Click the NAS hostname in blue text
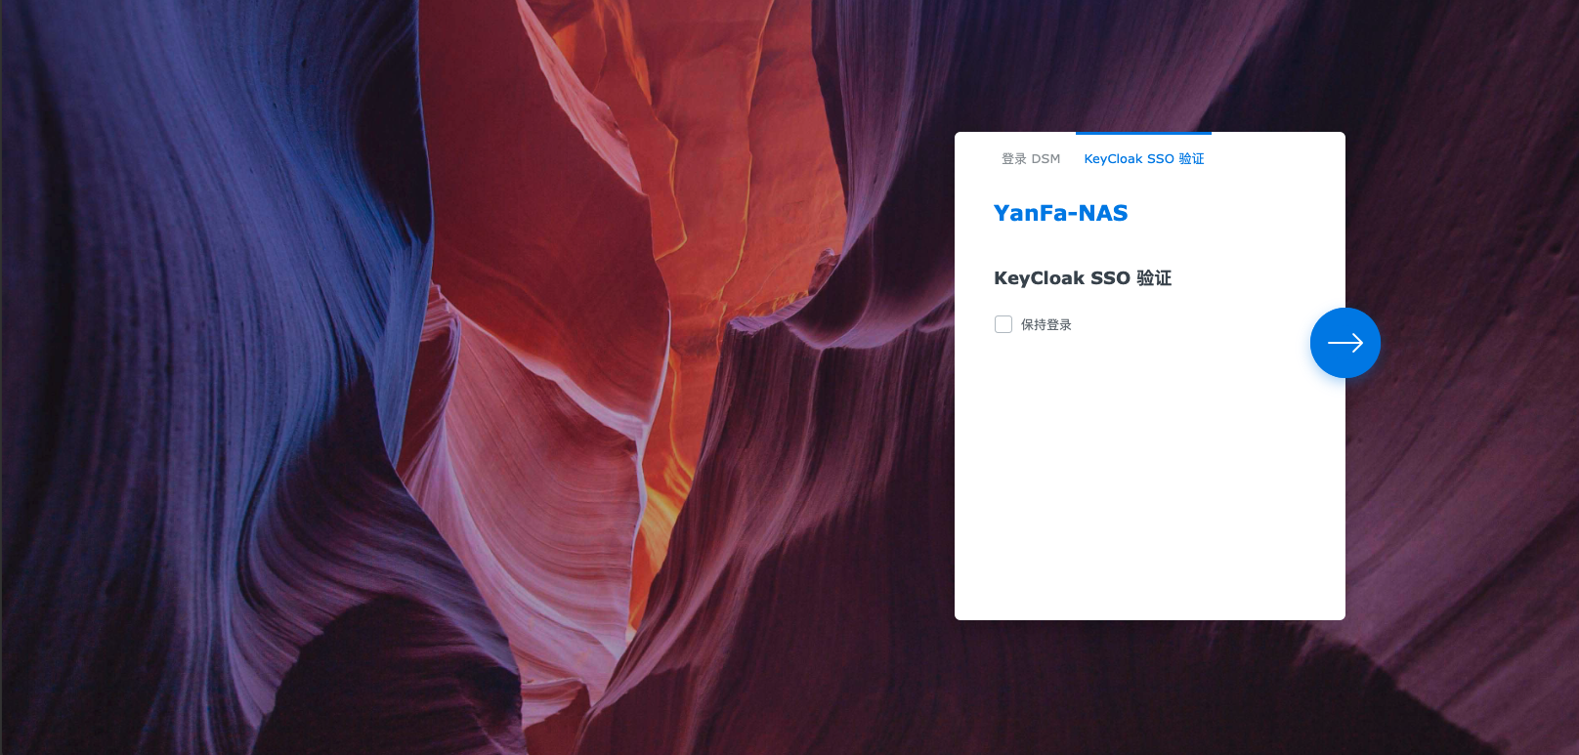Viewport: 1579px width, 755px height. (1060, 213)
